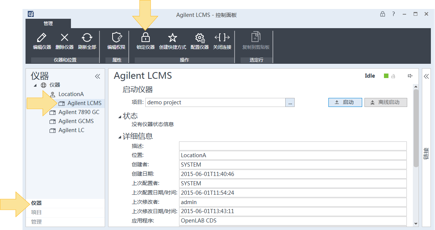Screen dimensions: 435x230
Task: Refresh all with 刷新全部 icon
Action: [87, 38]
